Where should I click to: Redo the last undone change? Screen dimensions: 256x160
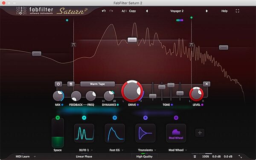[x=111, y=11]
